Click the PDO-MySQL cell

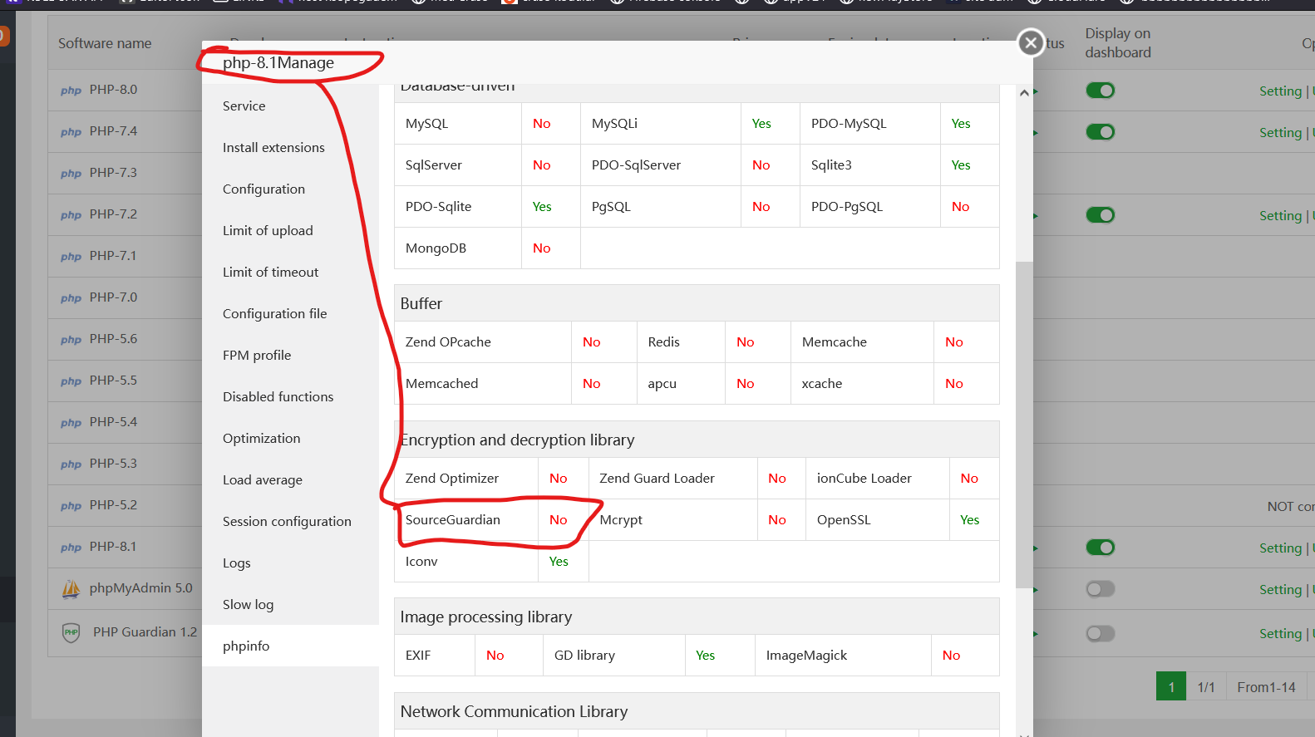tap(870, 123)
